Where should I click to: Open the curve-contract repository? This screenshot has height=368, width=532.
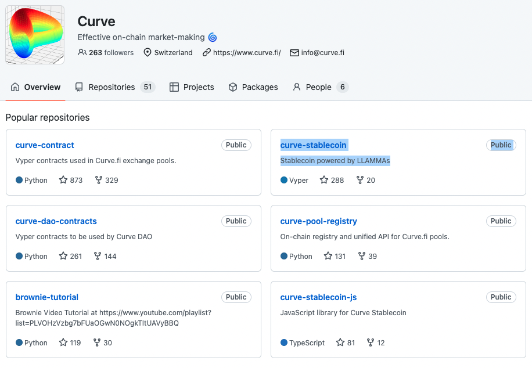45,145
